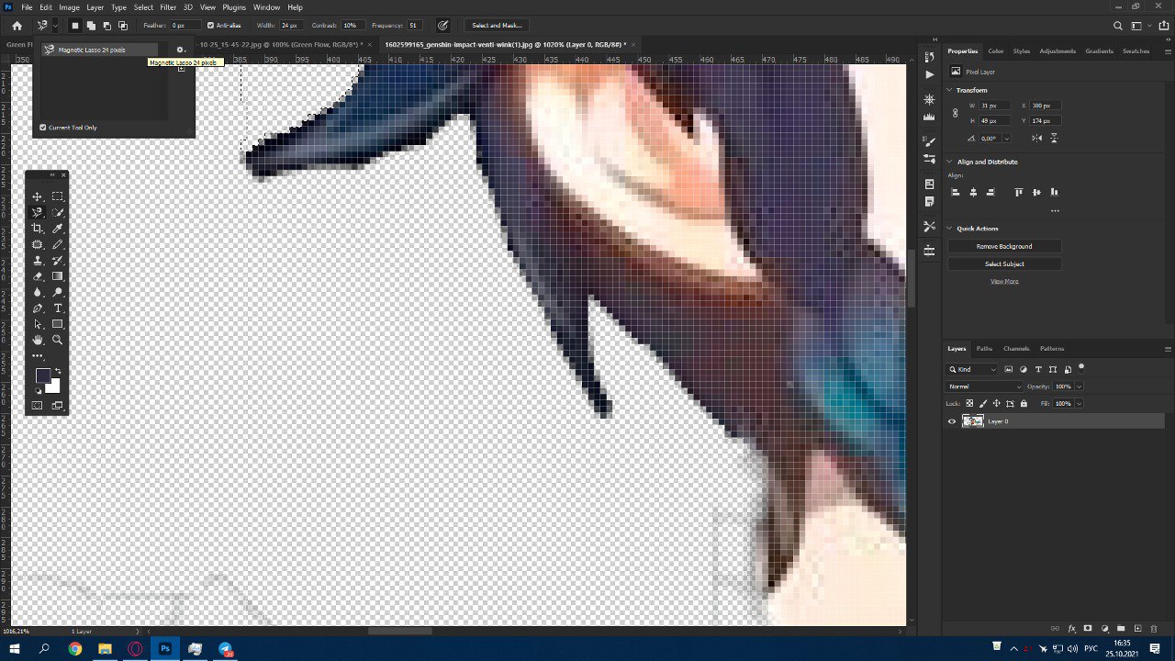Click the Feather input field
Image resolution: width=1175 pixels, height=661 pixels.
(x=185, y=26)
